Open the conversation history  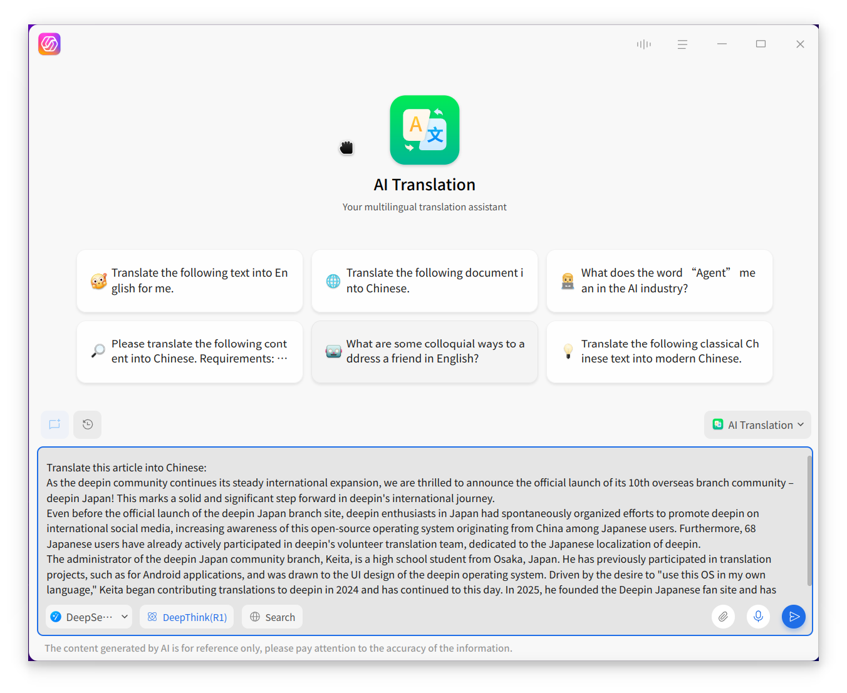(88, 424)
